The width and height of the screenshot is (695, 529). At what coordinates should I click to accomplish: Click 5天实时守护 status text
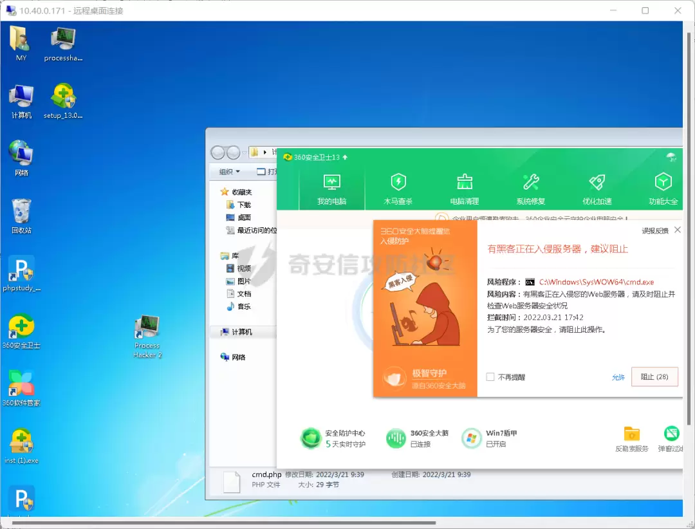pyautogui.click(x=346, y=444)
